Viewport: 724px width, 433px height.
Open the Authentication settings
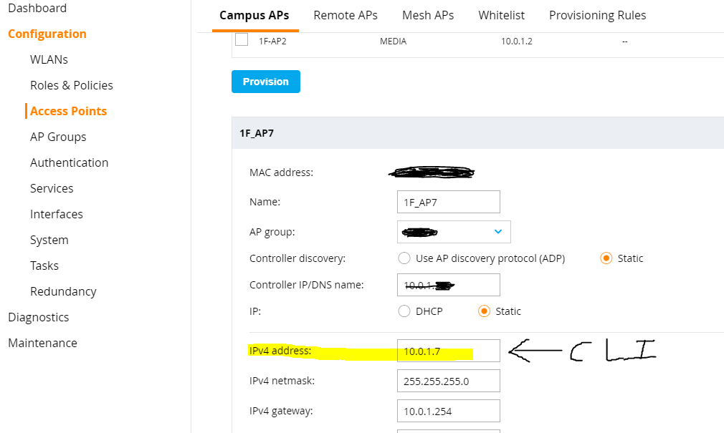[69, 162]
